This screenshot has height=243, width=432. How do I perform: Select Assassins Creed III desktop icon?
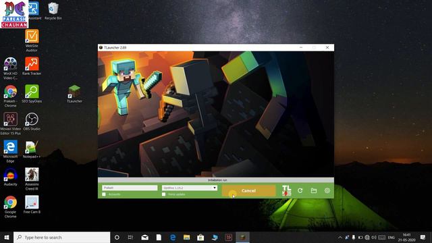pyautogui.click(x=32, y=179)
